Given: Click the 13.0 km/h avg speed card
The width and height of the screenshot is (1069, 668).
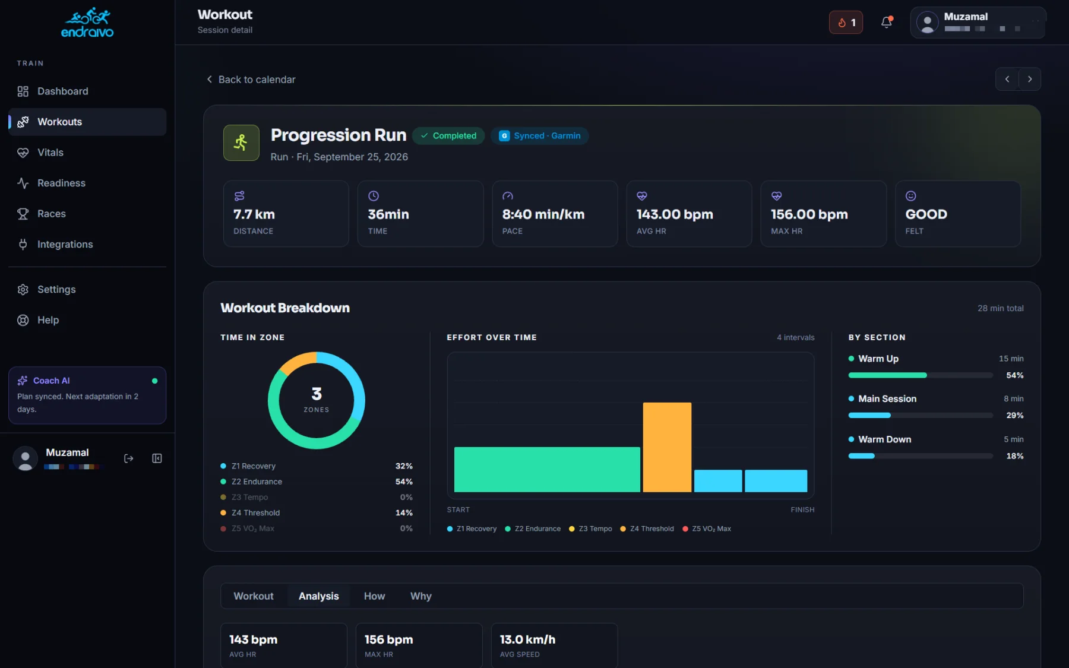Looking at the screenshot, I should (554, 645).
